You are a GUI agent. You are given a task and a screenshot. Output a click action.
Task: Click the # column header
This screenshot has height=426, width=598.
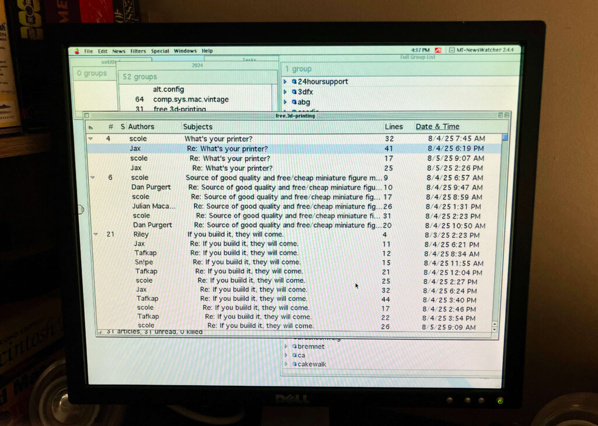[x=110, y=127]
